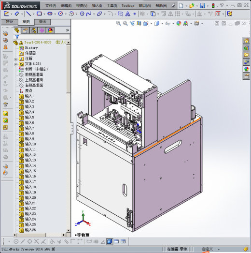Click Zoom to Fit icon

[118, 23]
